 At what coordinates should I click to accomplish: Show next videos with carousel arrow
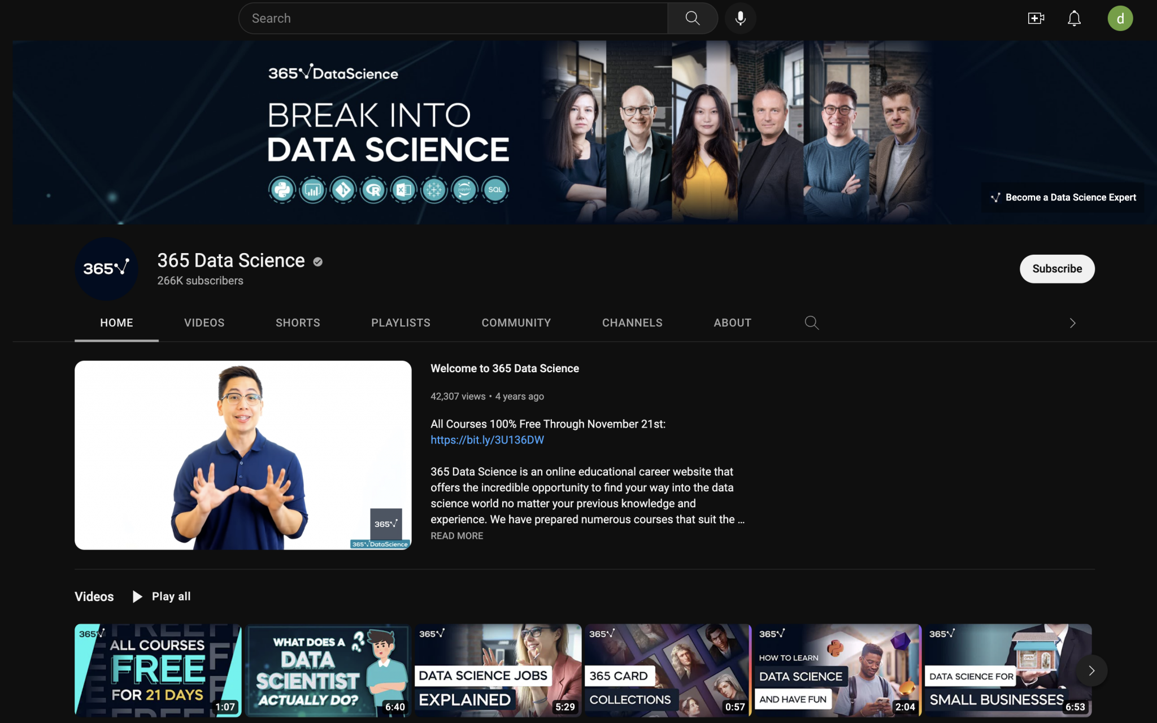pyautogui.click(x=1091, y=670)
